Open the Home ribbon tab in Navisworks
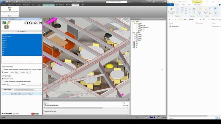Image resolution: width=221 pixels, height=124 pixels. point(4,5)
